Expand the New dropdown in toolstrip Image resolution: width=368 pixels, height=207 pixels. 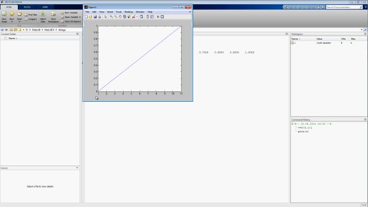(11, 22)
